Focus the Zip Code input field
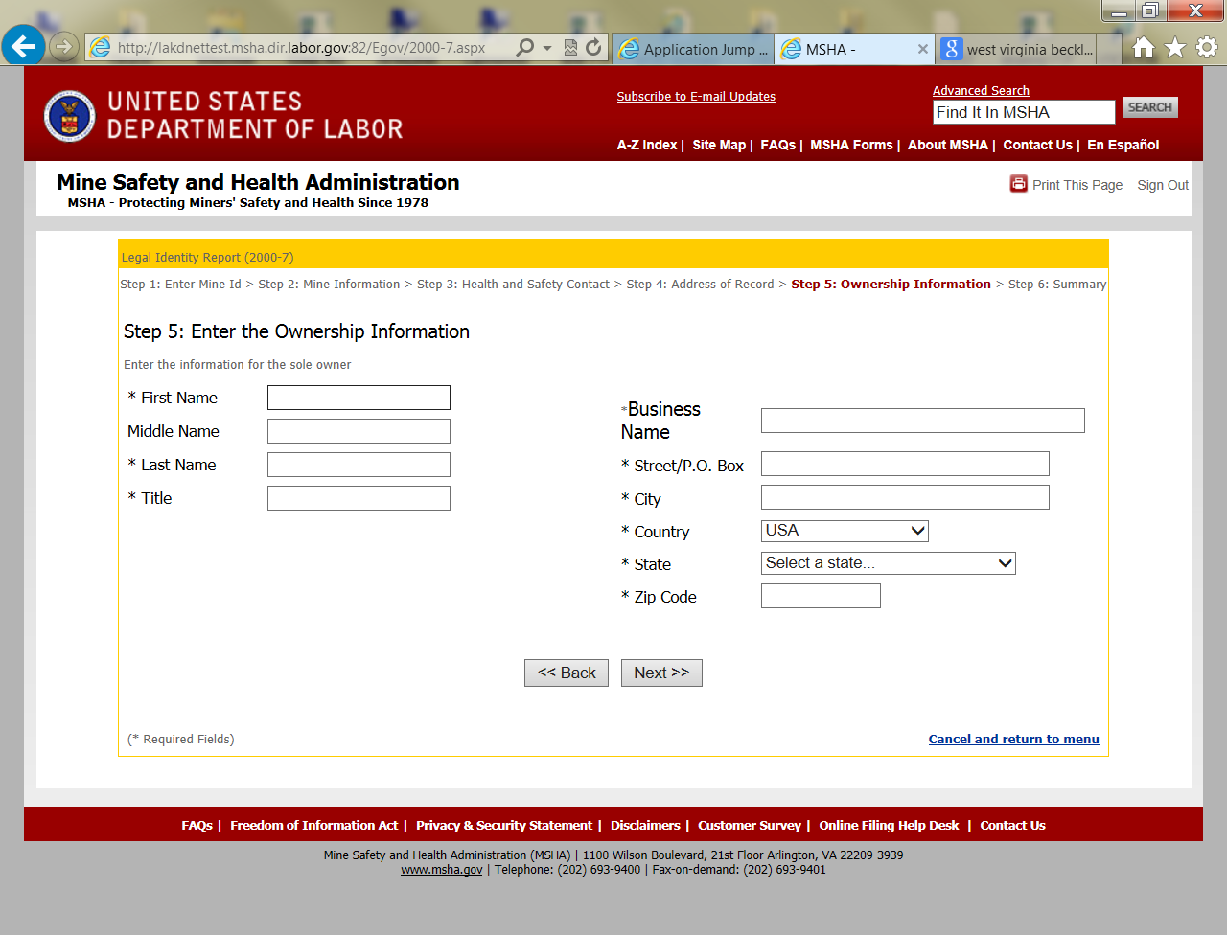Screen dimensions: 1227x935 (x=821, y=596)
